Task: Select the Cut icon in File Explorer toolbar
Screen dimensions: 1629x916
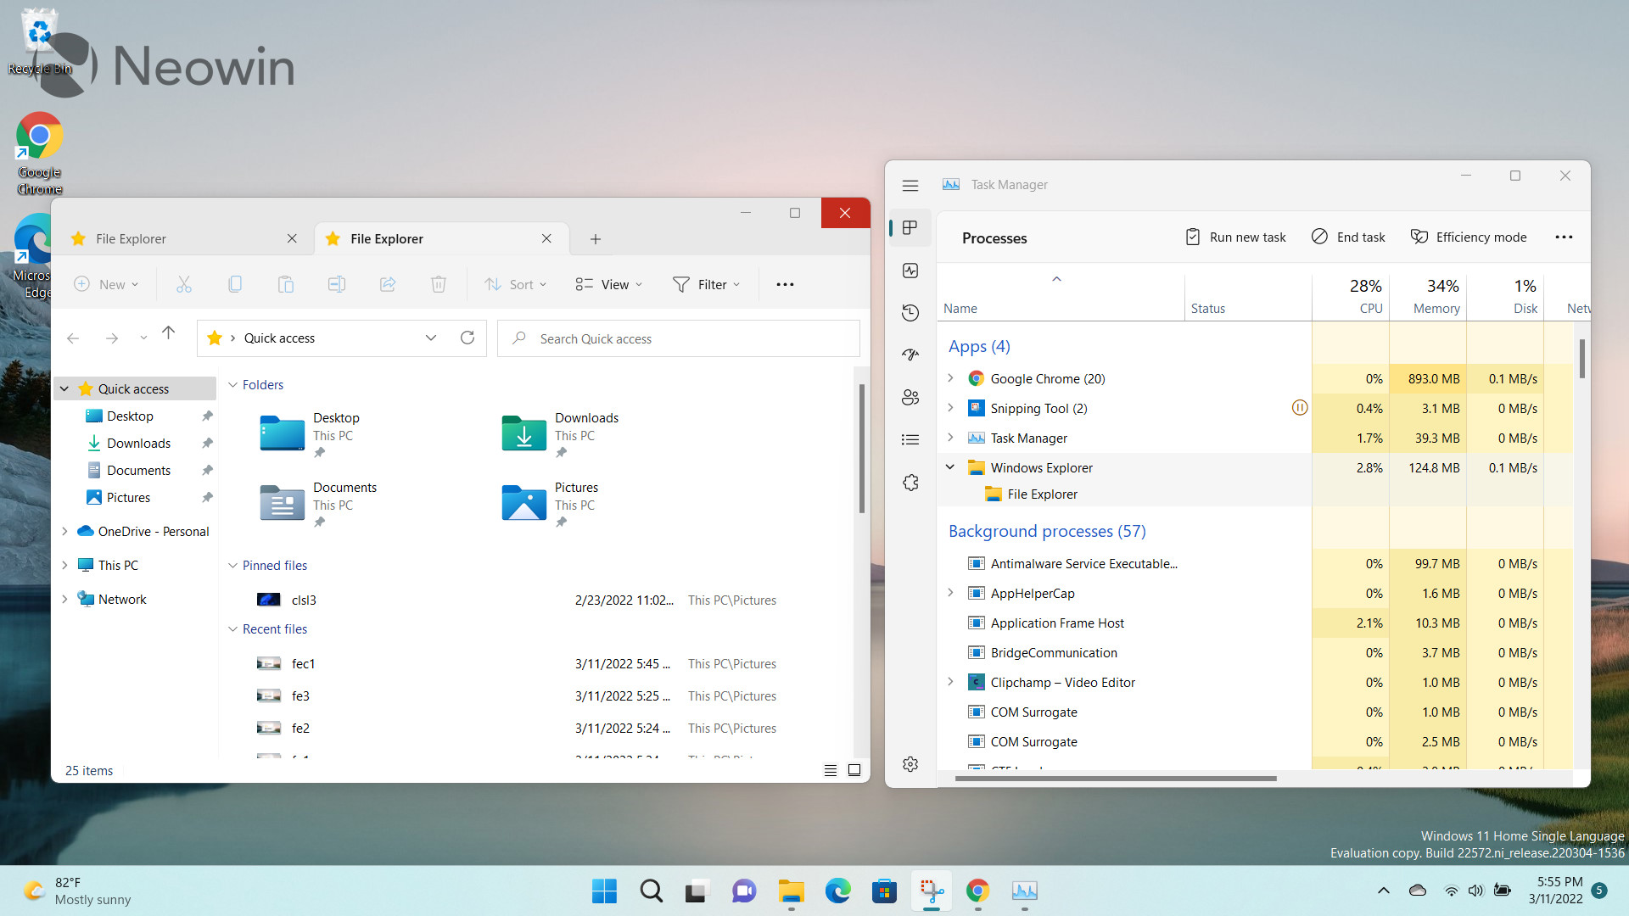Action: point(183,284)
